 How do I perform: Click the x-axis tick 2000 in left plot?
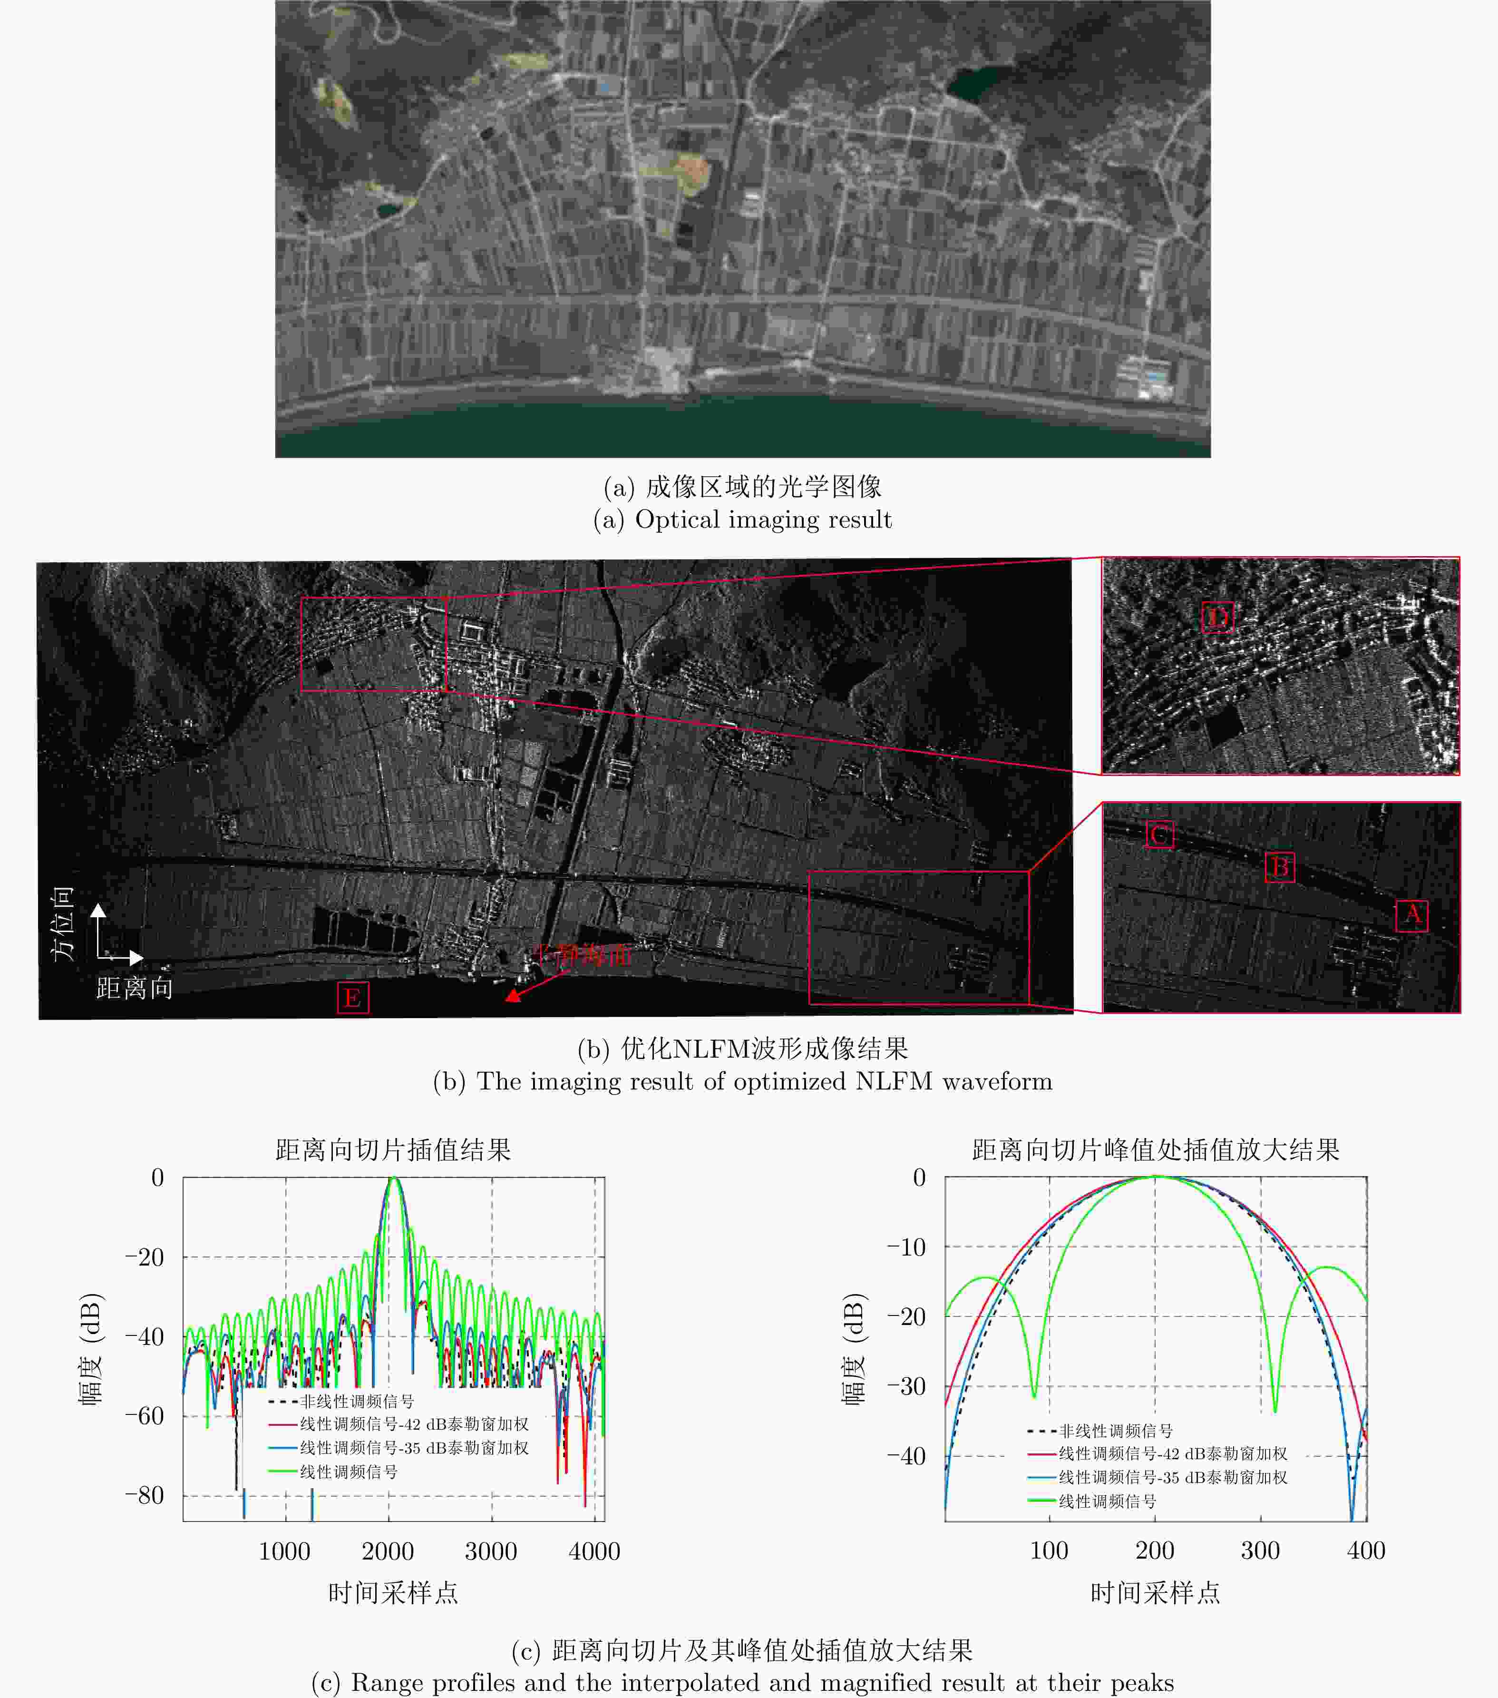[388, 1551]
